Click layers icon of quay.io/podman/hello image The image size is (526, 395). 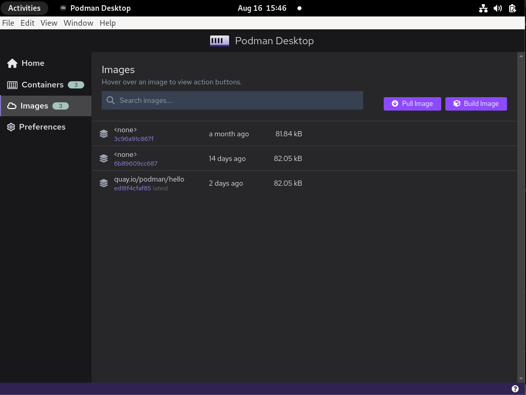[104, 183]
